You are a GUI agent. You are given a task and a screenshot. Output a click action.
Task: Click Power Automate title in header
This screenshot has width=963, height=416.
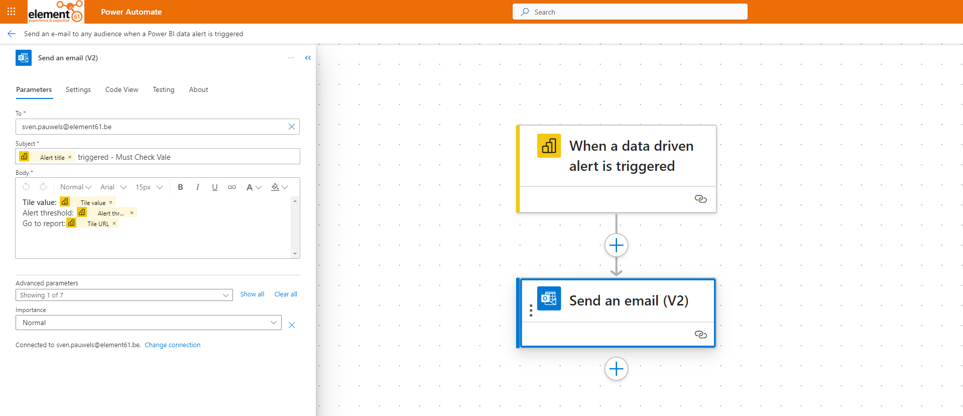click(132, 12)
